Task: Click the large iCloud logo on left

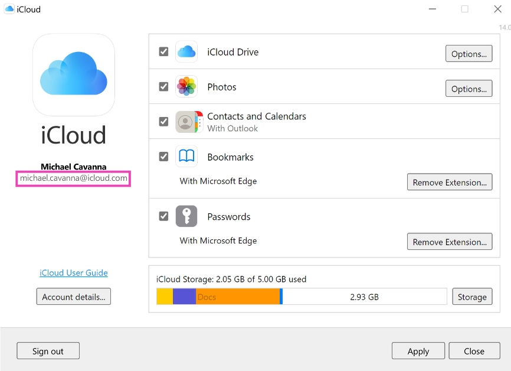Action: [74, 74]
